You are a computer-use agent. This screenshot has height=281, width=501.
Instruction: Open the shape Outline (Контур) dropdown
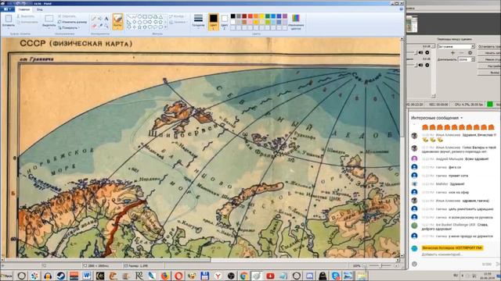[x=177, y=16]
